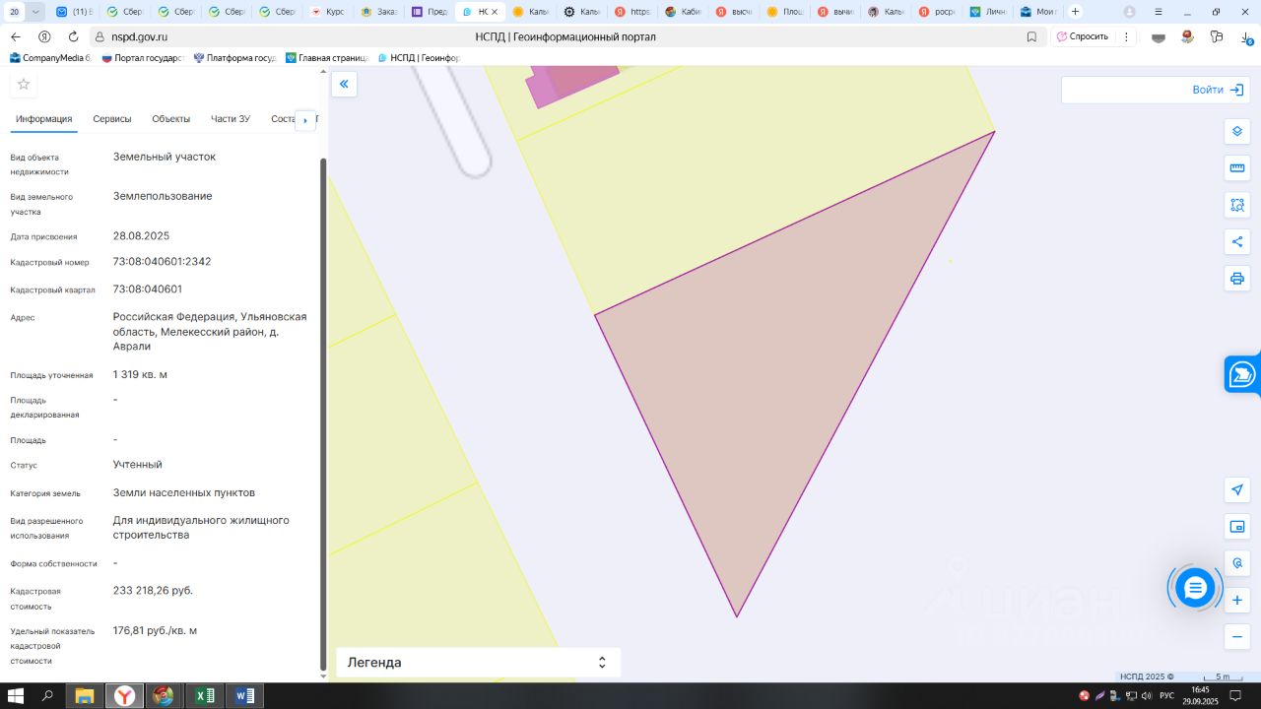Image resolution: width=1261 pixels, height=709 pixels.
Task: Open Windows taskbar search
Action: pos(47,696)
